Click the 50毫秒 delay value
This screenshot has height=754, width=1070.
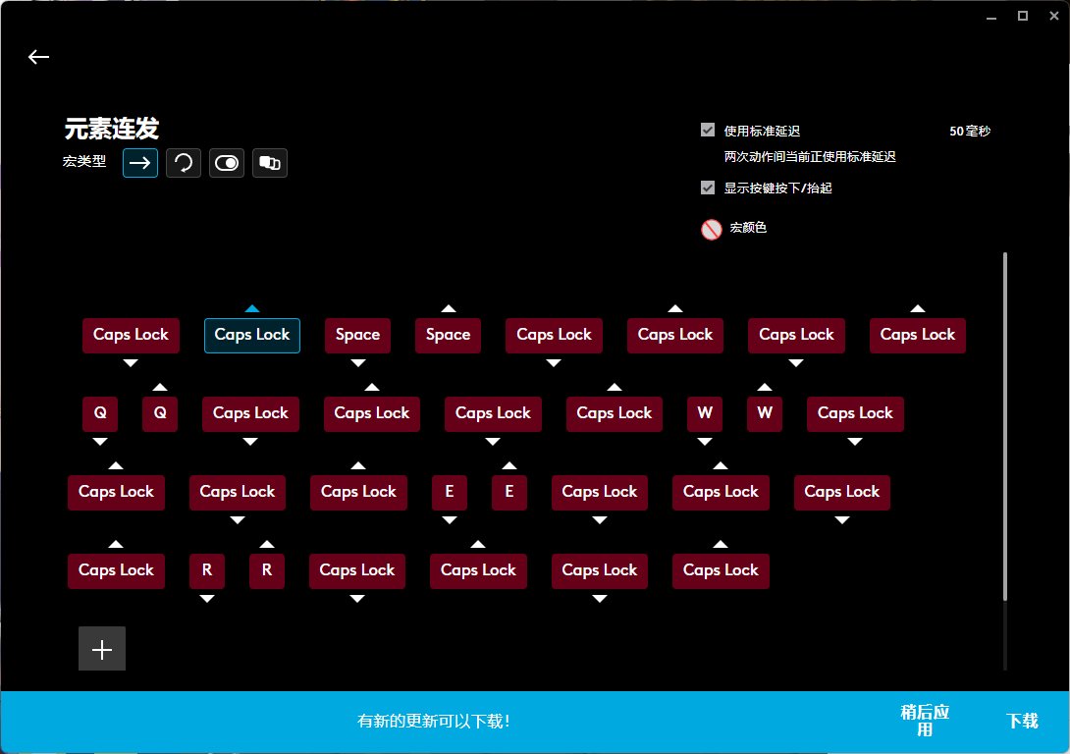(970, 131)
